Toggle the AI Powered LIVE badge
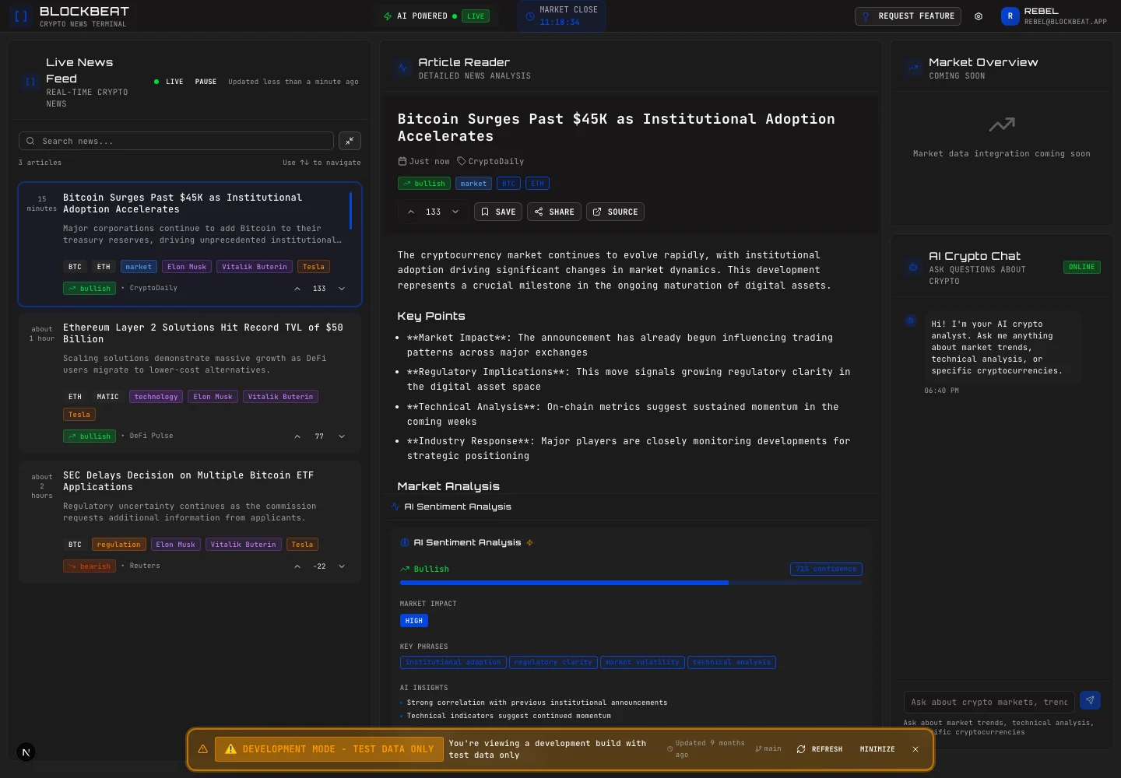1121x778 pixels. coord(475,16)
